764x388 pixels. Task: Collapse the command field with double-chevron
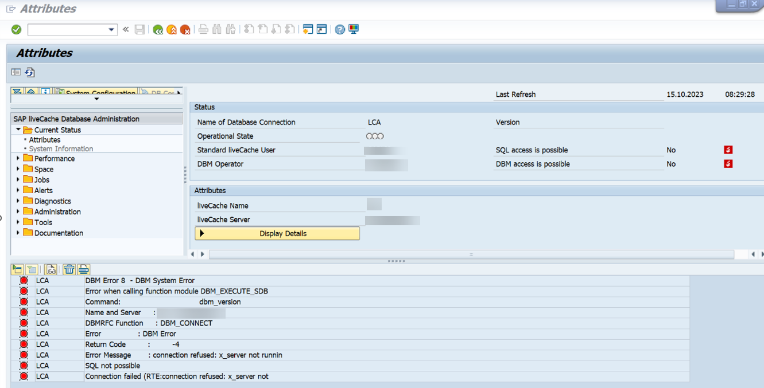click(126, 29)
